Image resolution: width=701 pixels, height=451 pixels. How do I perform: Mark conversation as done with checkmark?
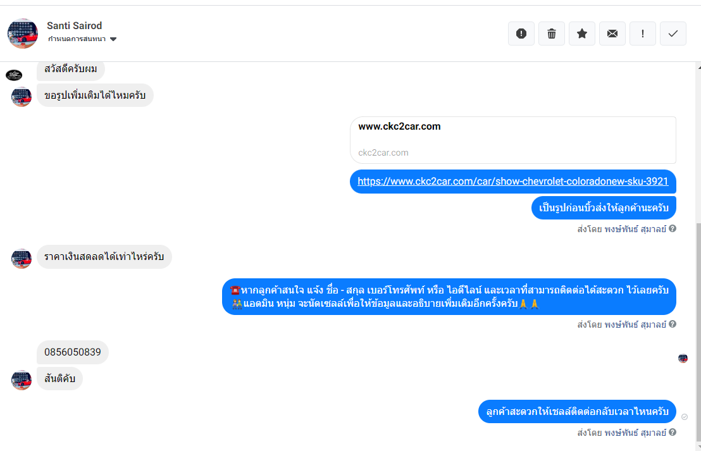pos(673,34)
